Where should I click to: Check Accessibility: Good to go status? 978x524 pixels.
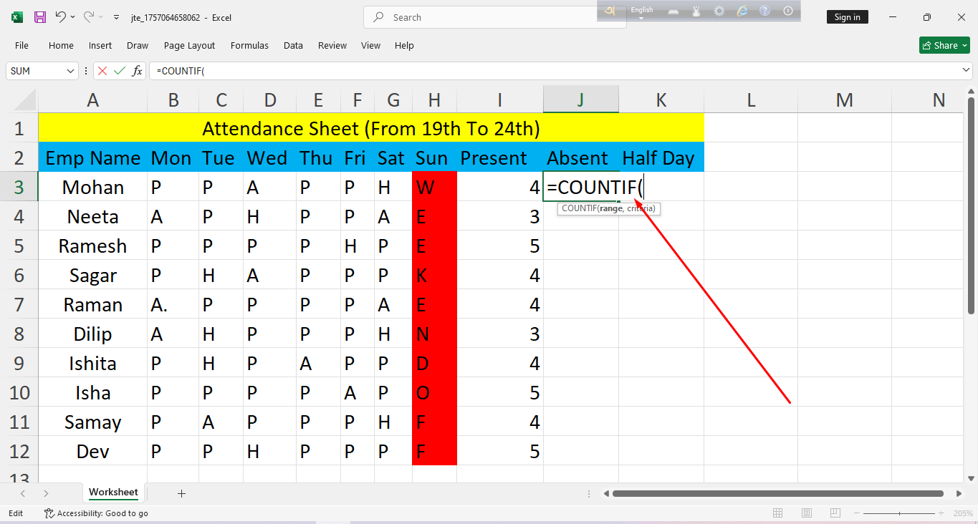[96, 513]
